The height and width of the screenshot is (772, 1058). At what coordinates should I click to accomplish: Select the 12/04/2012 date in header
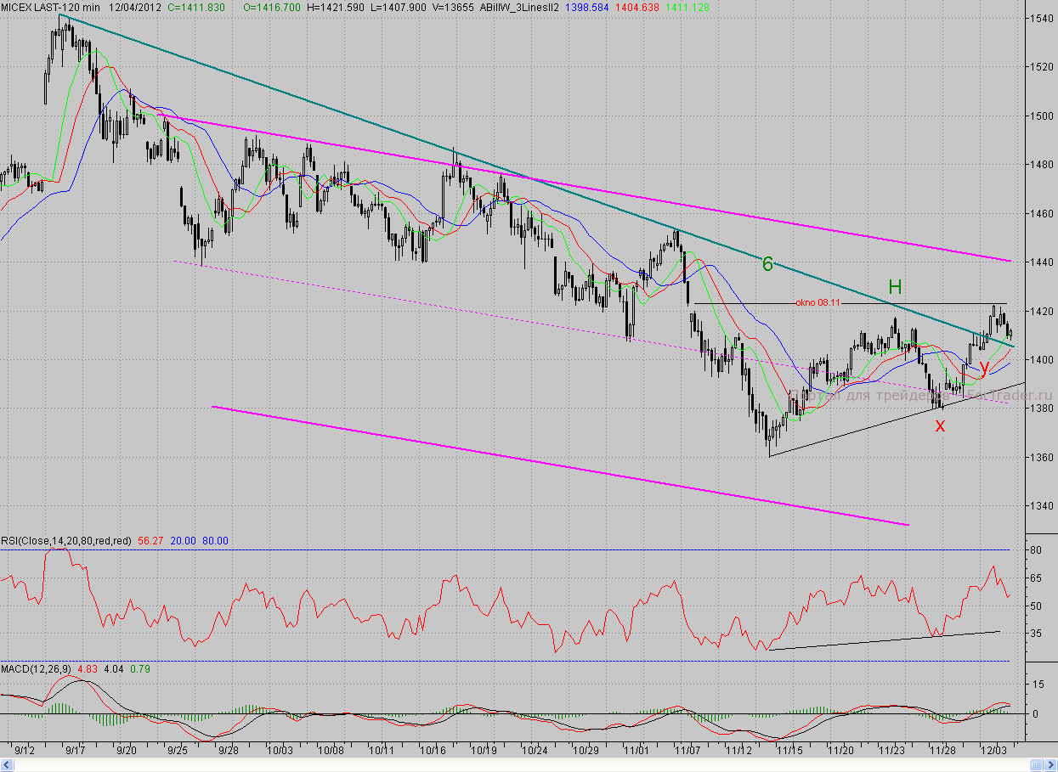[134, 7]
